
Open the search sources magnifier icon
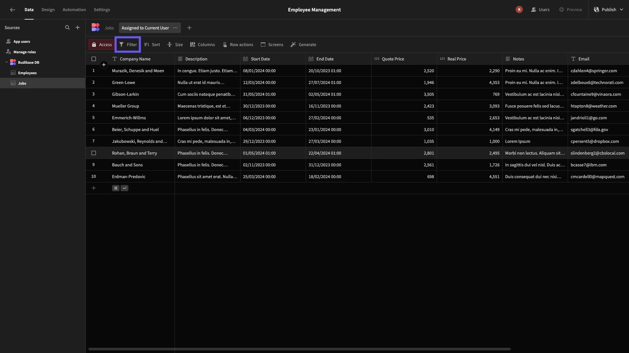[67, 28]
